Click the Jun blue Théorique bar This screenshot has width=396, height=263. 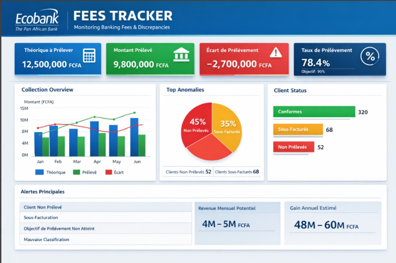134,137
